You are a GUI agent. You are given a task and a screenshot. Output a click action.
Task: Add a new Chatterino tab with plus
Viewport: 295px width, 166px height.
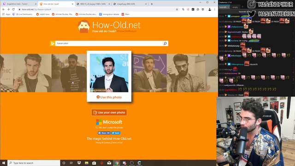click(242, 7)
